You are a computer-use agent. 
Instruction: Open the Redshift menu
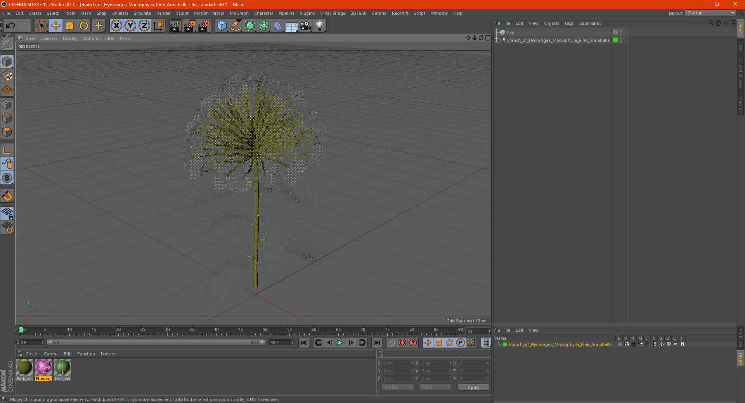(400, 13)
